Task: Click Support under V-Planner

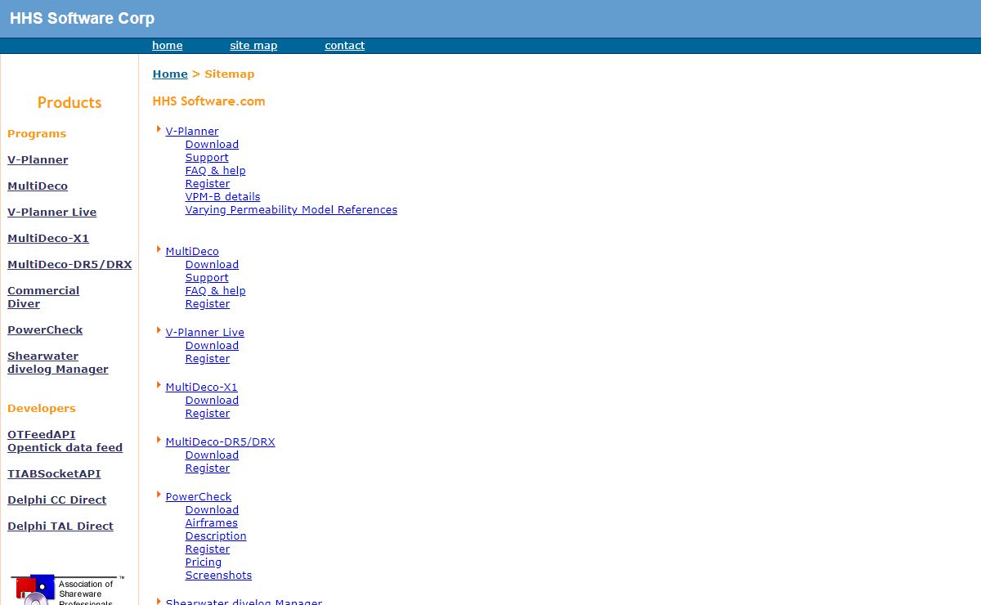Action: [x=207, y=157]
